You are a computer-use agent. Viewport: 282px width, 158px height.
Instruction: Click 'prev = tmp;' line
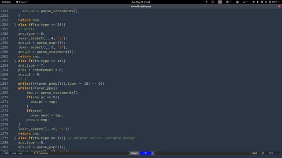(x=37, y=120)
